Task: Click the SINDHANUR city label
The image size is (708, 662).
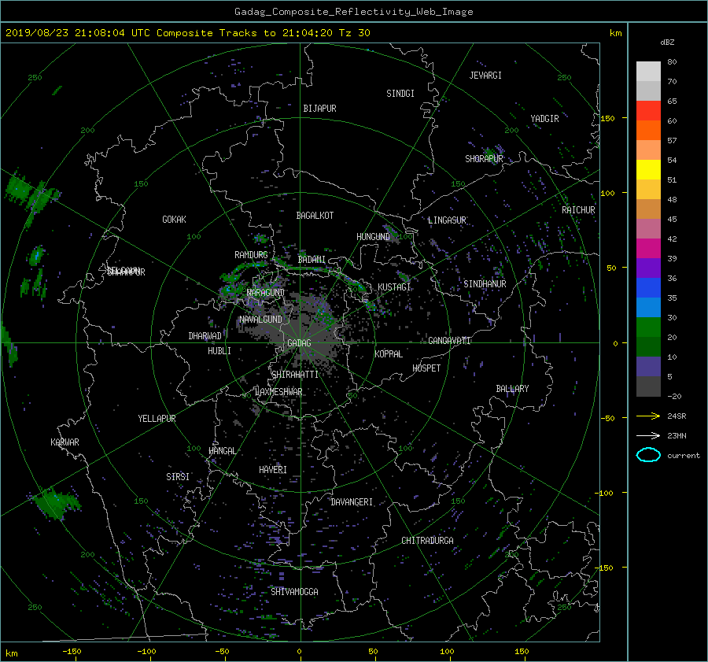Action: tap(485, 284)
